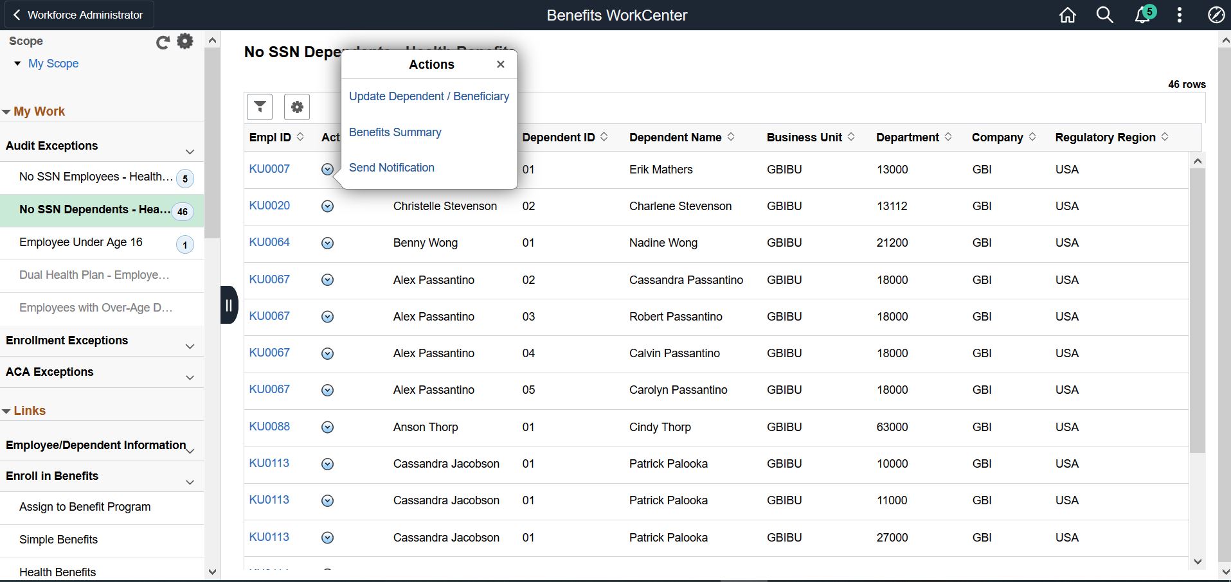Go to the Home page icon
Image resolution: width=1231 pixels, height=582 pixels.
pos(1067,15)
